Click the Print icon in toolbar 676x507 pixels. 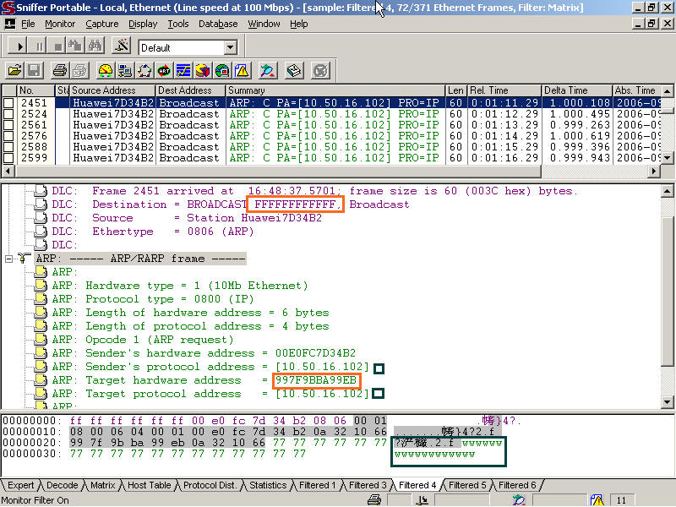[x=59, y=71]
